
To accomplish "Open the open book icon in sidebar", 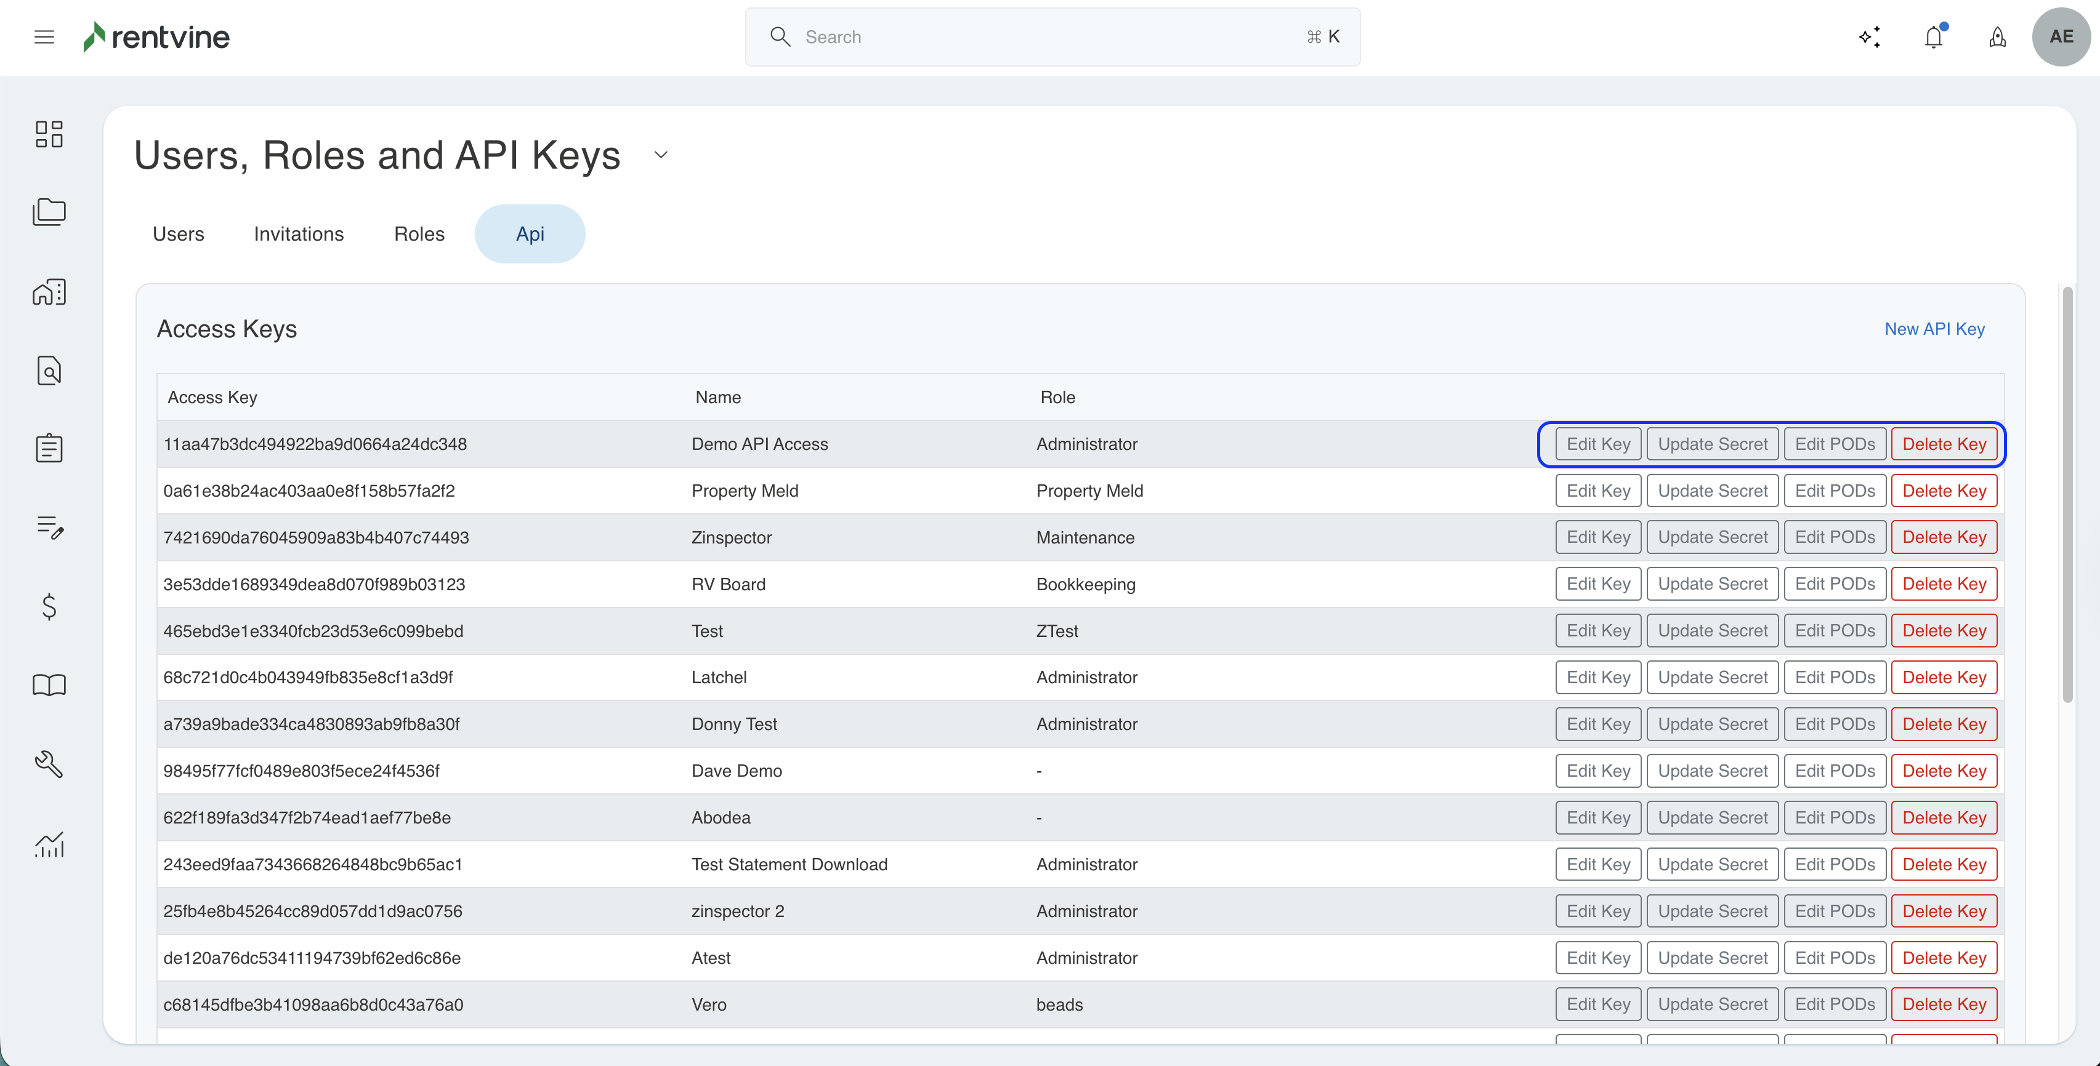I will 49,684.
